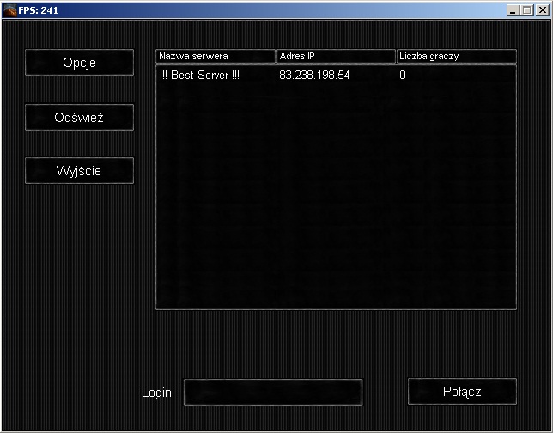Click the player count 0 cell
This screenshot has height=433, width=553.
pyautogui.click(x=403, y=76)
